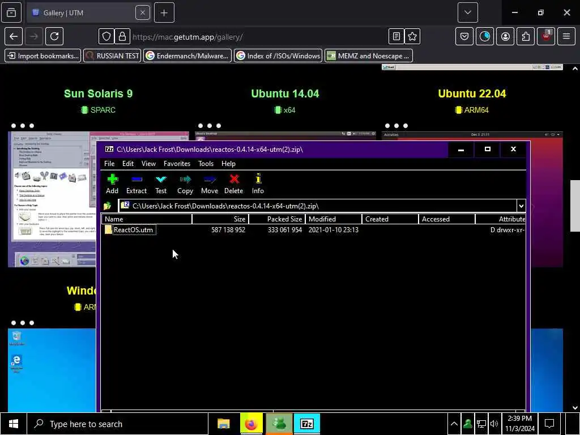
Task: Open the Ubuntu 14.04 gallery link
Action: pos(285,93)
